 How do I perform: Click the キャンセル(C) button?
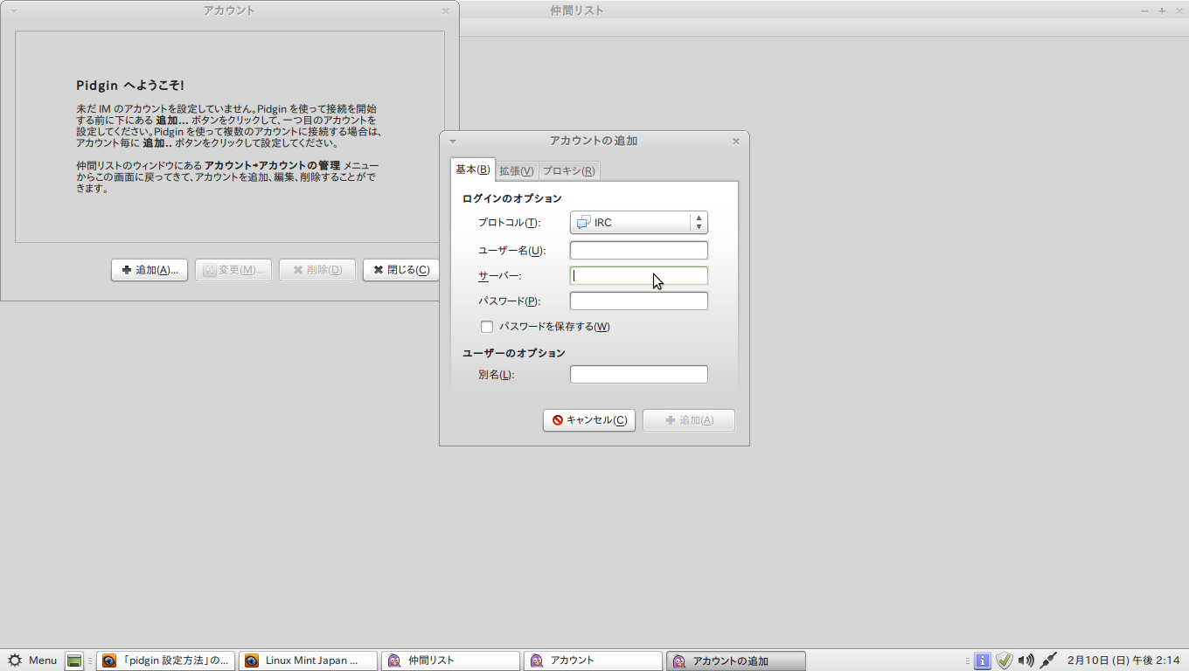[589, 420]
